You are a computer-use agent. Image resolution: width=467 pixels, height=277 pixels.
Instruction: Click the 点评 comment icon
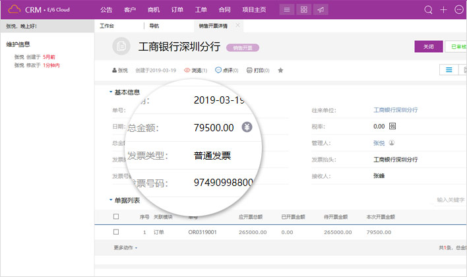[x=218, y=70]
